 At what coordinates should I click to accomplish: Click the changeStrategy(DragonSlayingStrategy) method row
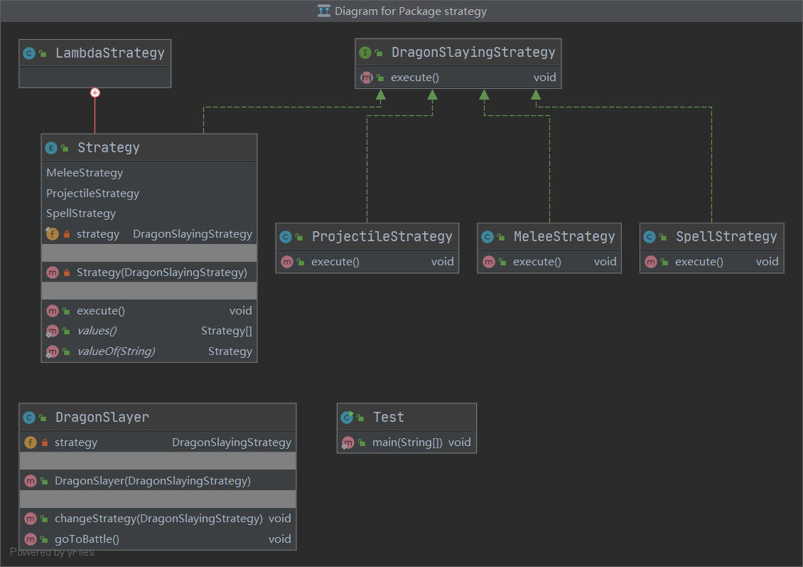[158, 519]
